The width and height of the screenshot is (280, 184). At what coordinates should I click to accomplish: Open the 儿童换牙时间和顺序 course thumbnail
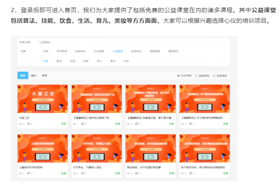(x=42, y=148)
